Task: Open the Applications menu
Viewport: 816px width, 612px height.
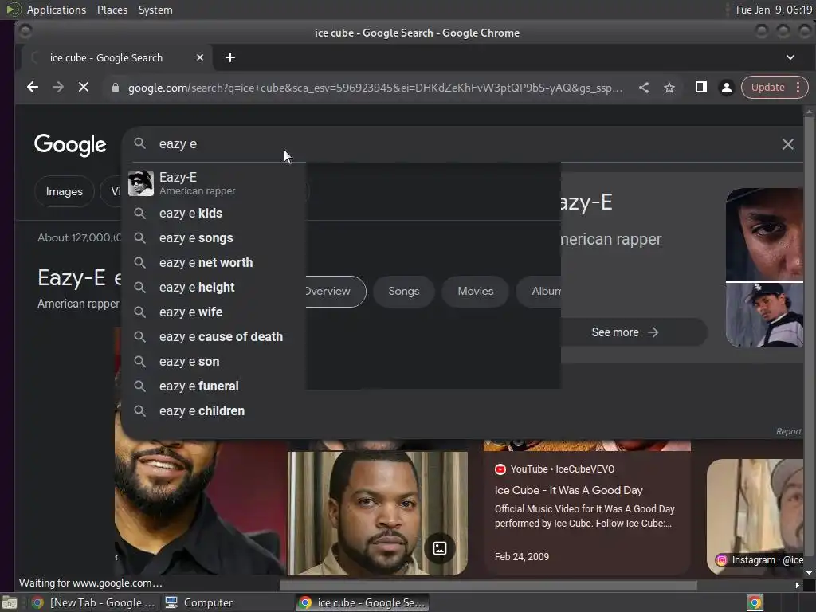Action: point(57,10)
